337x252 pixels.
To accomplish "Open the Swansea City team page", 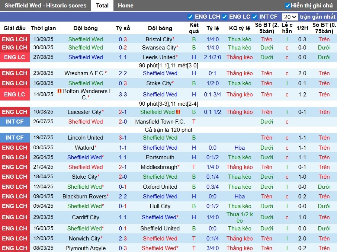I will (160, 48).
